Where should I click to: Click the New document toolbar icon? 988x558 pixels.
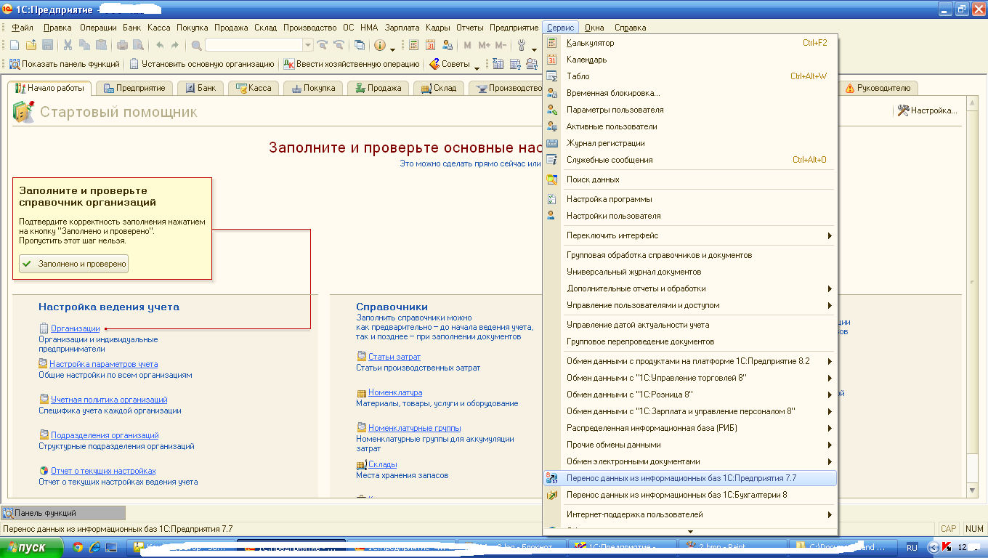tap(15, 44)
